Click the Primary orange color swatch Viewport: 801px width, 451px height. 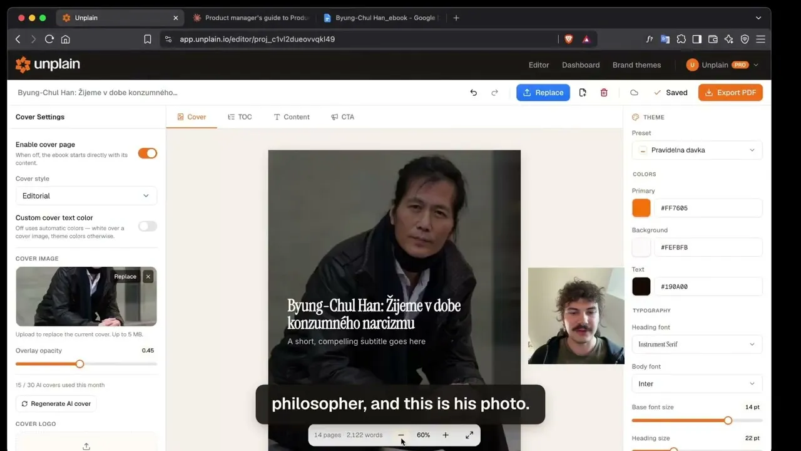[641, 208]
